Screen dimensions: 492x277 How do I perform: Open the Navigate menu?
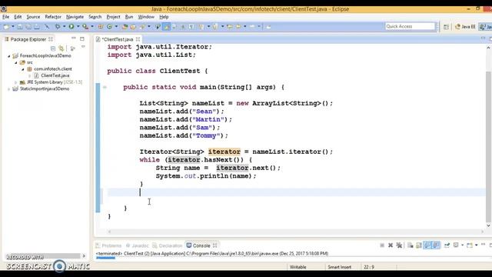coord(75,17)
